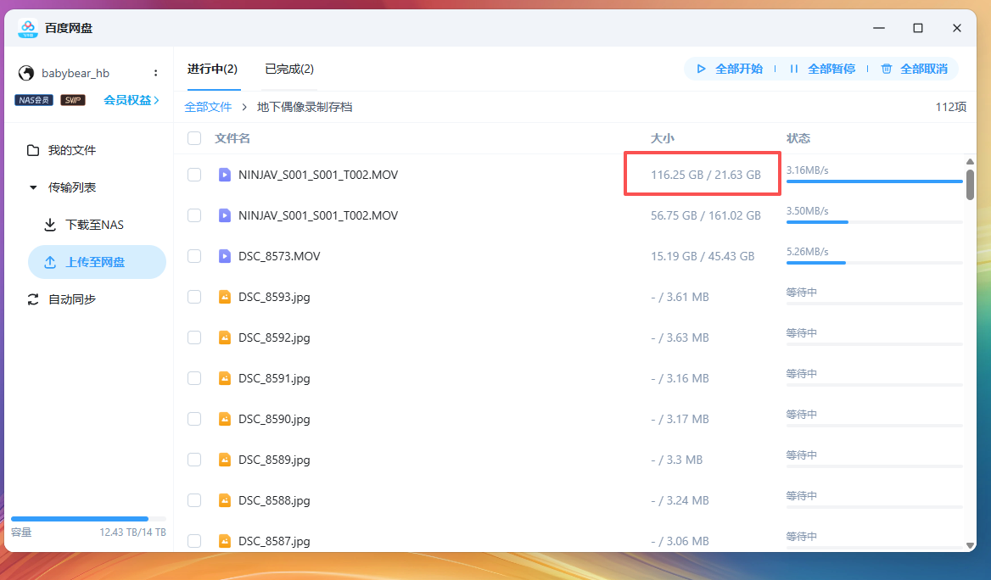Image resolution: width=991 pixels, height=580 pixels.
Task: Click the scrollbar up arrow
Action: (x=970, y=162)
